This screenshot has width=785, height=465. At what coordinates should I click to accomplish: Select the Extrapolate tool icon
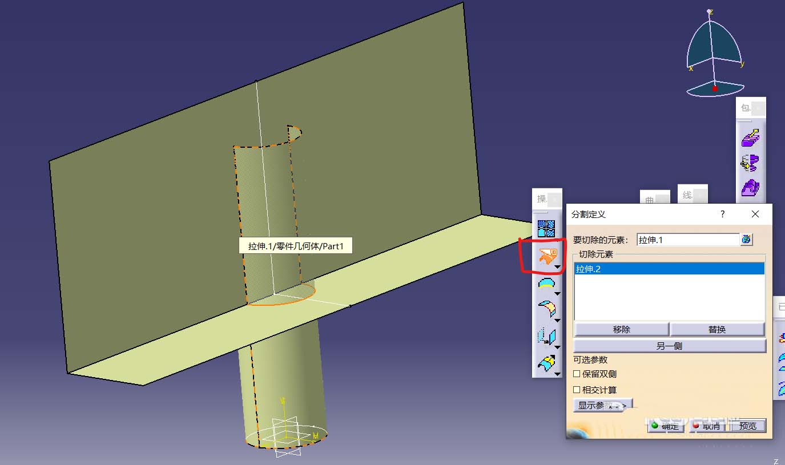coord(546,362)
